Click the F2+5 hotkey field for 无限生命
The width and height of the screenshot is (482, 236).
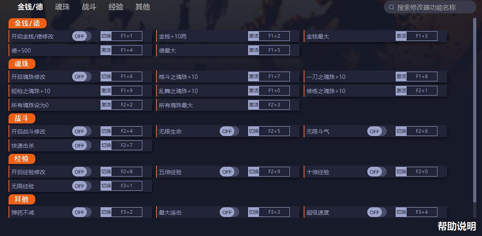274,132
